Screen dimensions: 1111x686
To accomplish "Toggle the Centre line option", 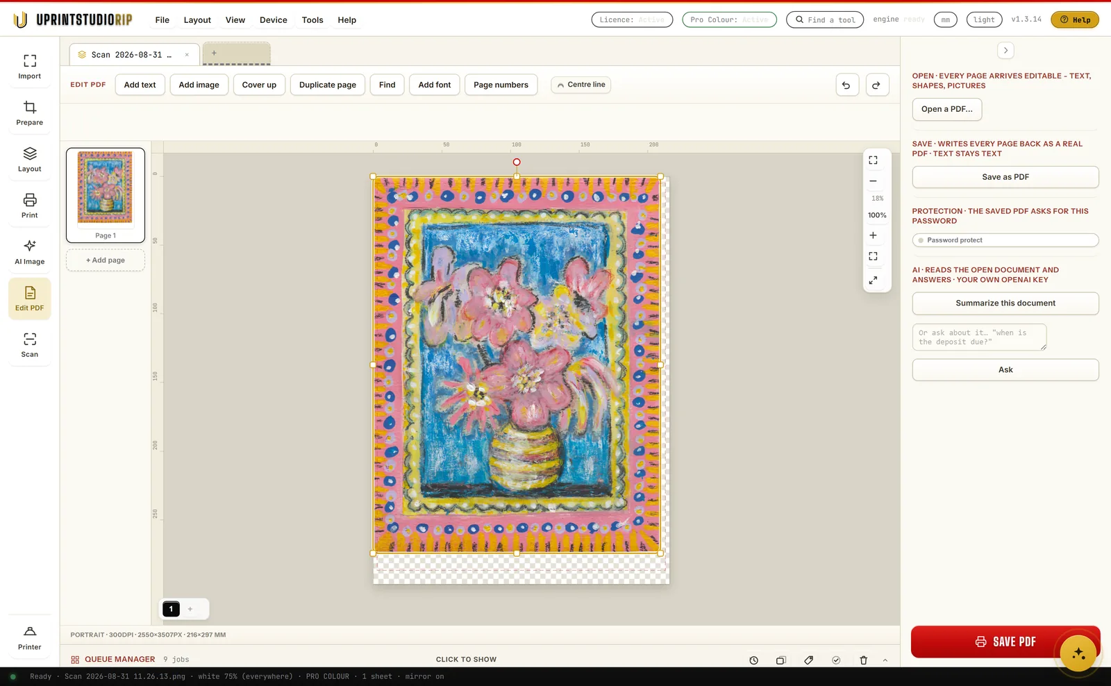I will 581,85.
